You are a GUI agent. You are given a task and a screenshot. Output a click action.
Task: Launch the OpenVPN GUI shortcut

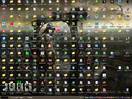pyautogui.click(x=42, y=90)
